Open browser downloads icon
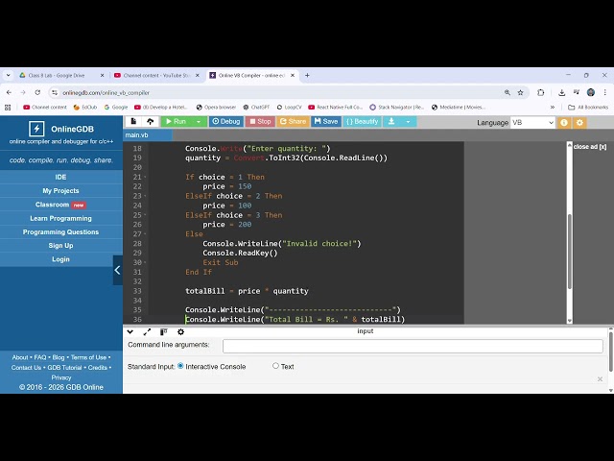Screen dimensions: 614x461 pos(562,93)
